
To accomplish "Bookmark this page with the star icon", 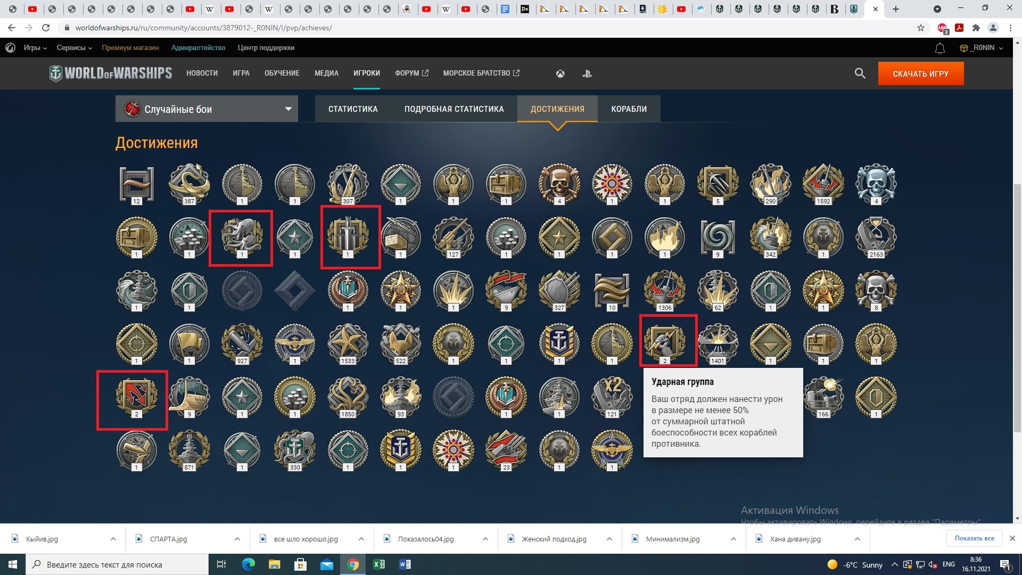I will pos(921,28).
